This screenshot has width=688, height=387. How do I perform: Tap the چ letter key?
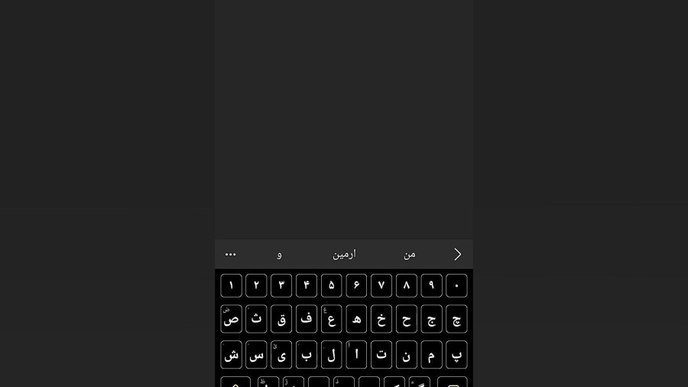pos(457,319)
